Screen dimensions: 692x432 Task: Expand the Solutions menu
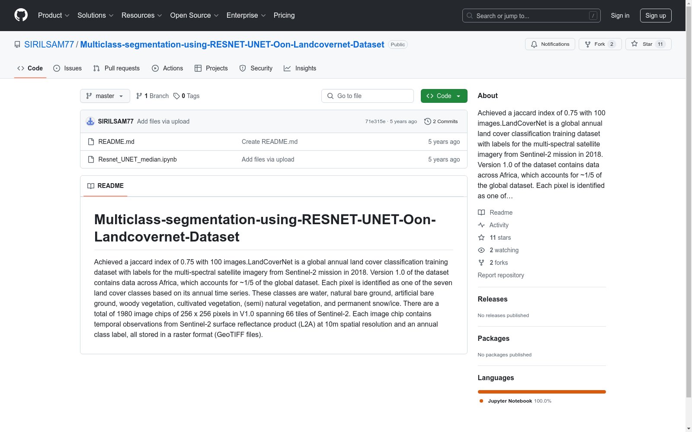click(x=96, y=16)
